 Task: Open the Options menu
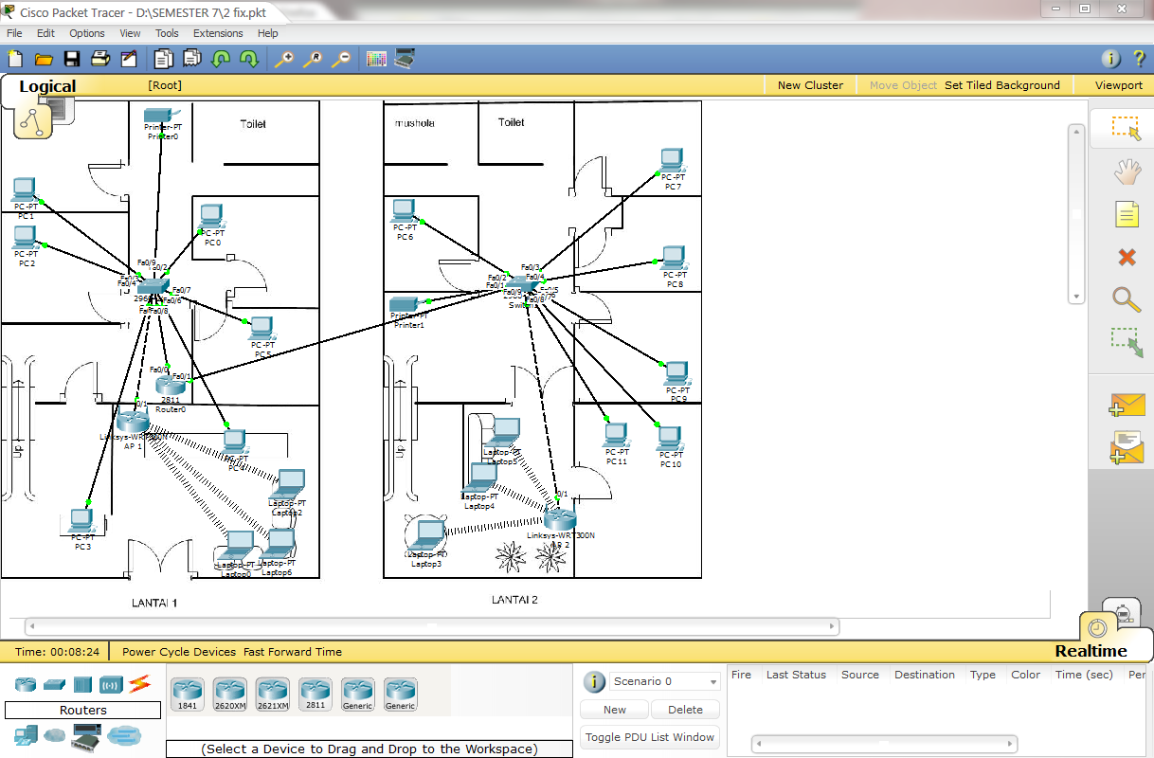[86, 32]
